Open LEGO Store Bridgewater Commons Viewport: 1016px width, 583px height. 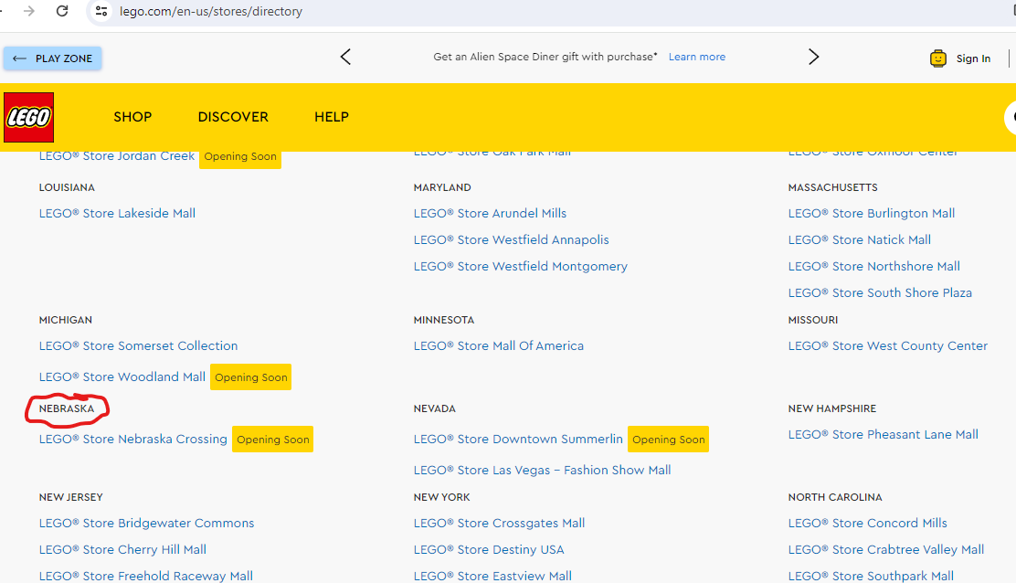click(146, 524)
